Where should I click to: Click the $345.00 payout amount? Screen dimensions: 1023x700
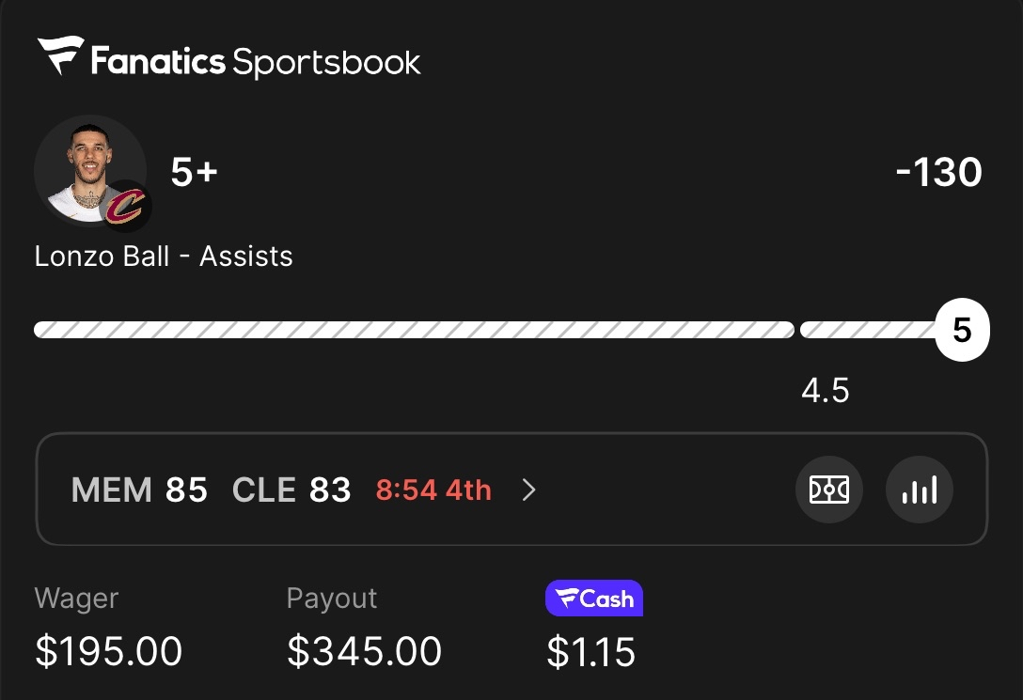pyautogui.click(x=364, y=652)
